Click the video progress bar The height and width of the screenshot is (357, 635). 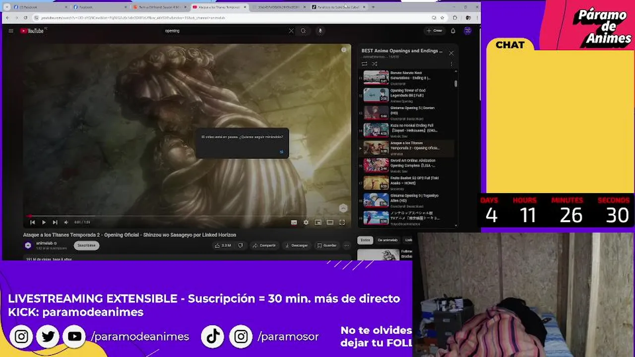pyautogui.click(x=187, y=216)
